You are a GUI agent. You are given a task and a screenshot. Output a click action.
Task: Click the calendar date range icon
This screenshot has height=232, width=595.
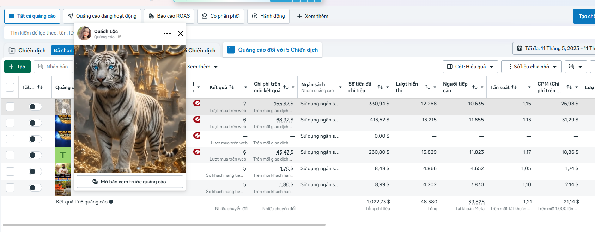click(x=520, y=48)
